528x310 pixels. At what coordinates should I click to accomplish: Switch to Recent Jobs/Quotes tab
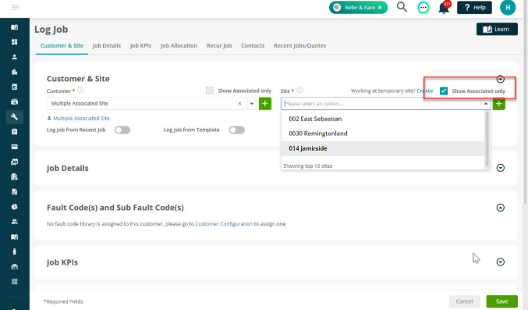point(299,45)
